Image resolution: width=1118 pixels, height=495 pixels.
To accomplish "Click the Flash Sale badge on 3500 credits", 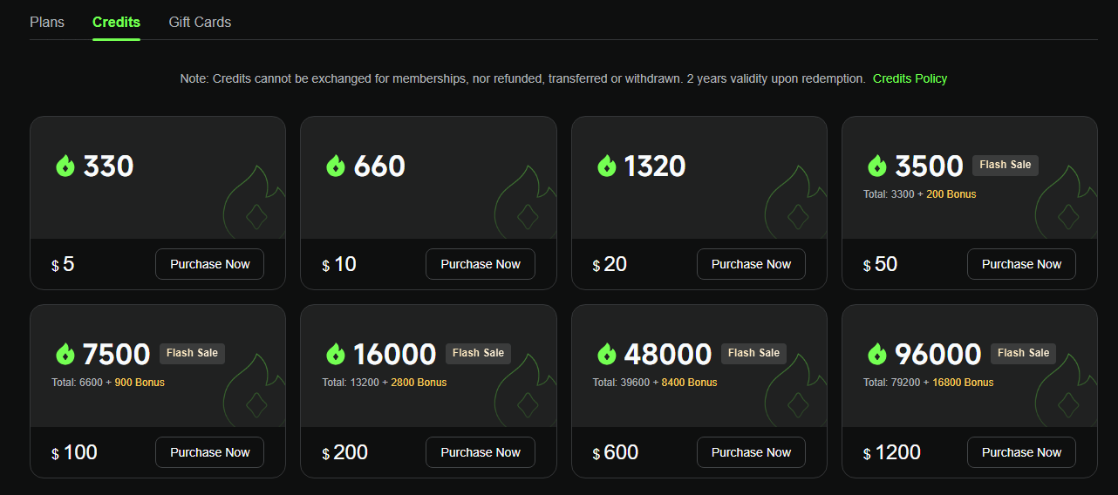I will pos(1005,165).
